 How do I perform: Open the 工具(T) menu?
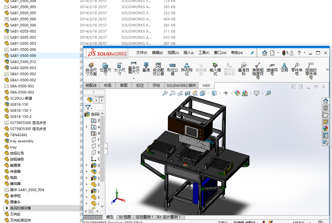pos(204,53)
